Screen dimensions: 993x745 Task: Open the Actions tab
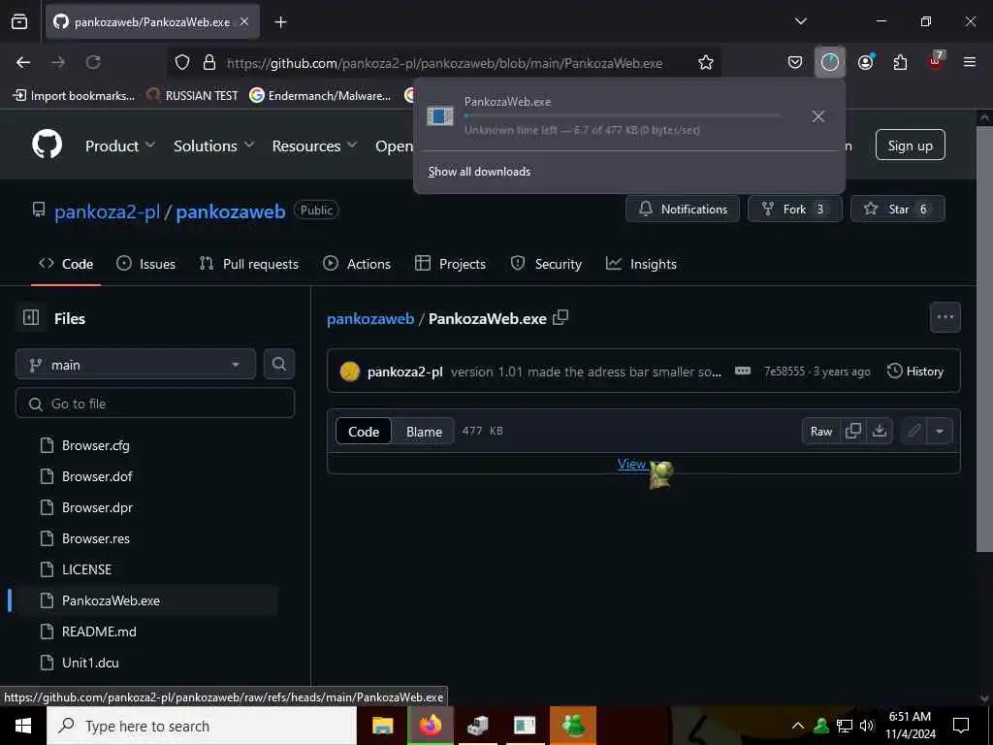pos(357,264)
